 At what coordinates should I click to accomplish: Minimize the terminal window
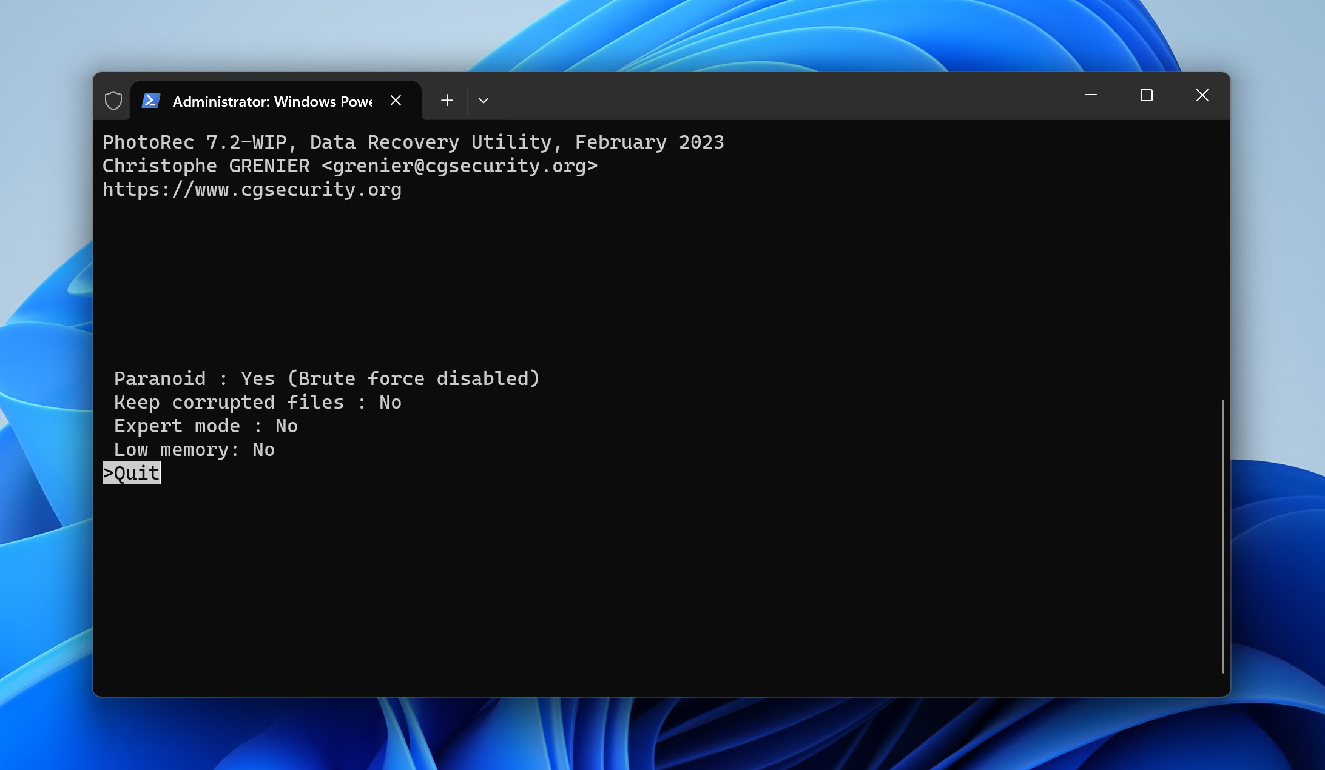point(1091,95)
